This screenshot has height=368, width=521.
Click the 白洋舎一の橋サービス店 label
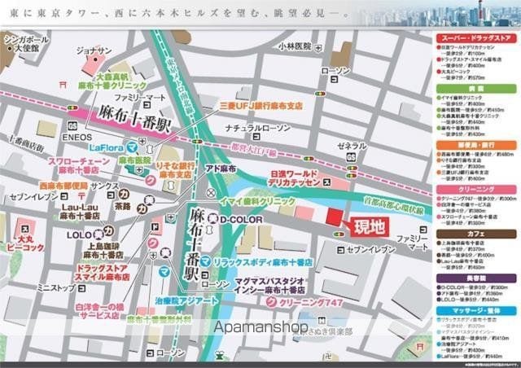99,311
